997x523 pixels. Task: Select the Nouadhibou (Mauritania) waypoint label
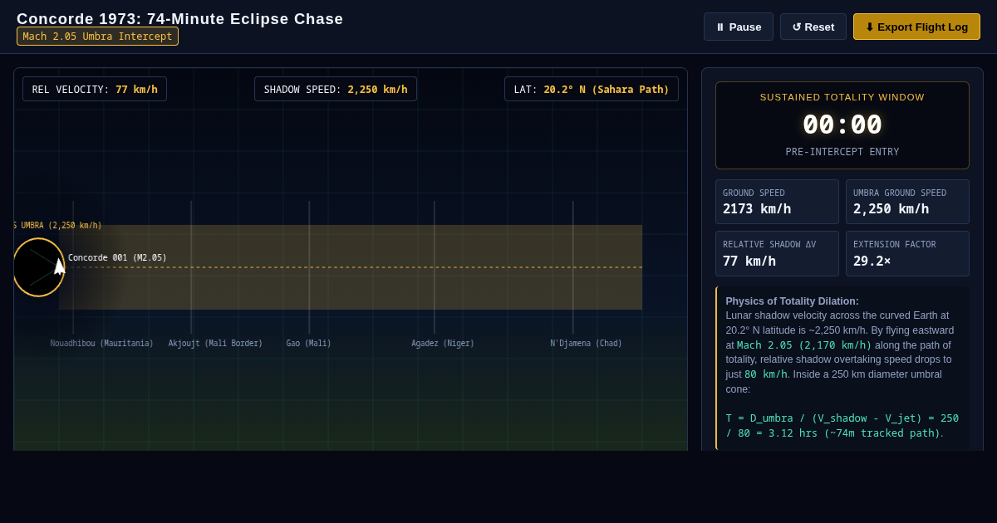(101, 344)
